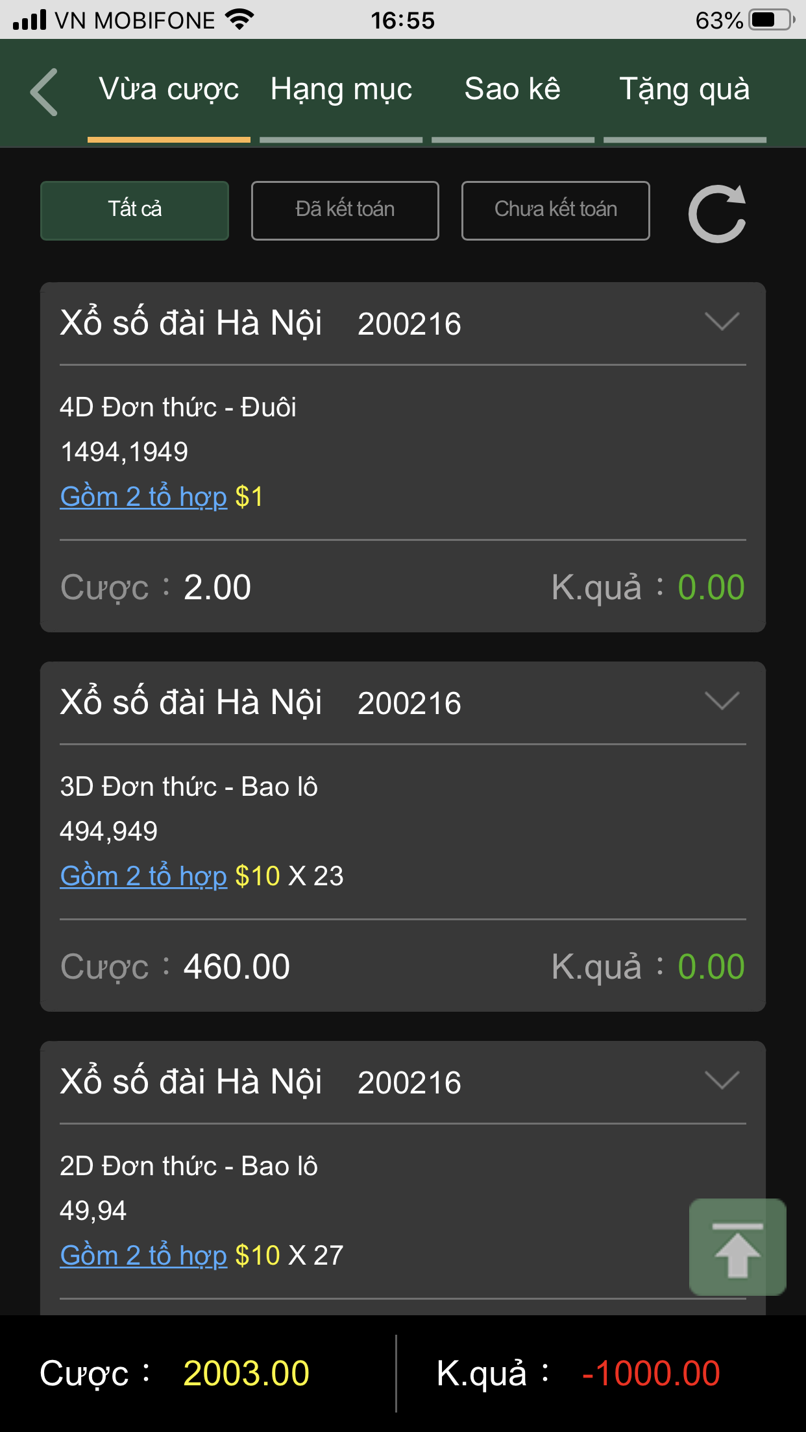Tap the battery status icon
This screenshot has width=806, height=1432.
(770, 20)
